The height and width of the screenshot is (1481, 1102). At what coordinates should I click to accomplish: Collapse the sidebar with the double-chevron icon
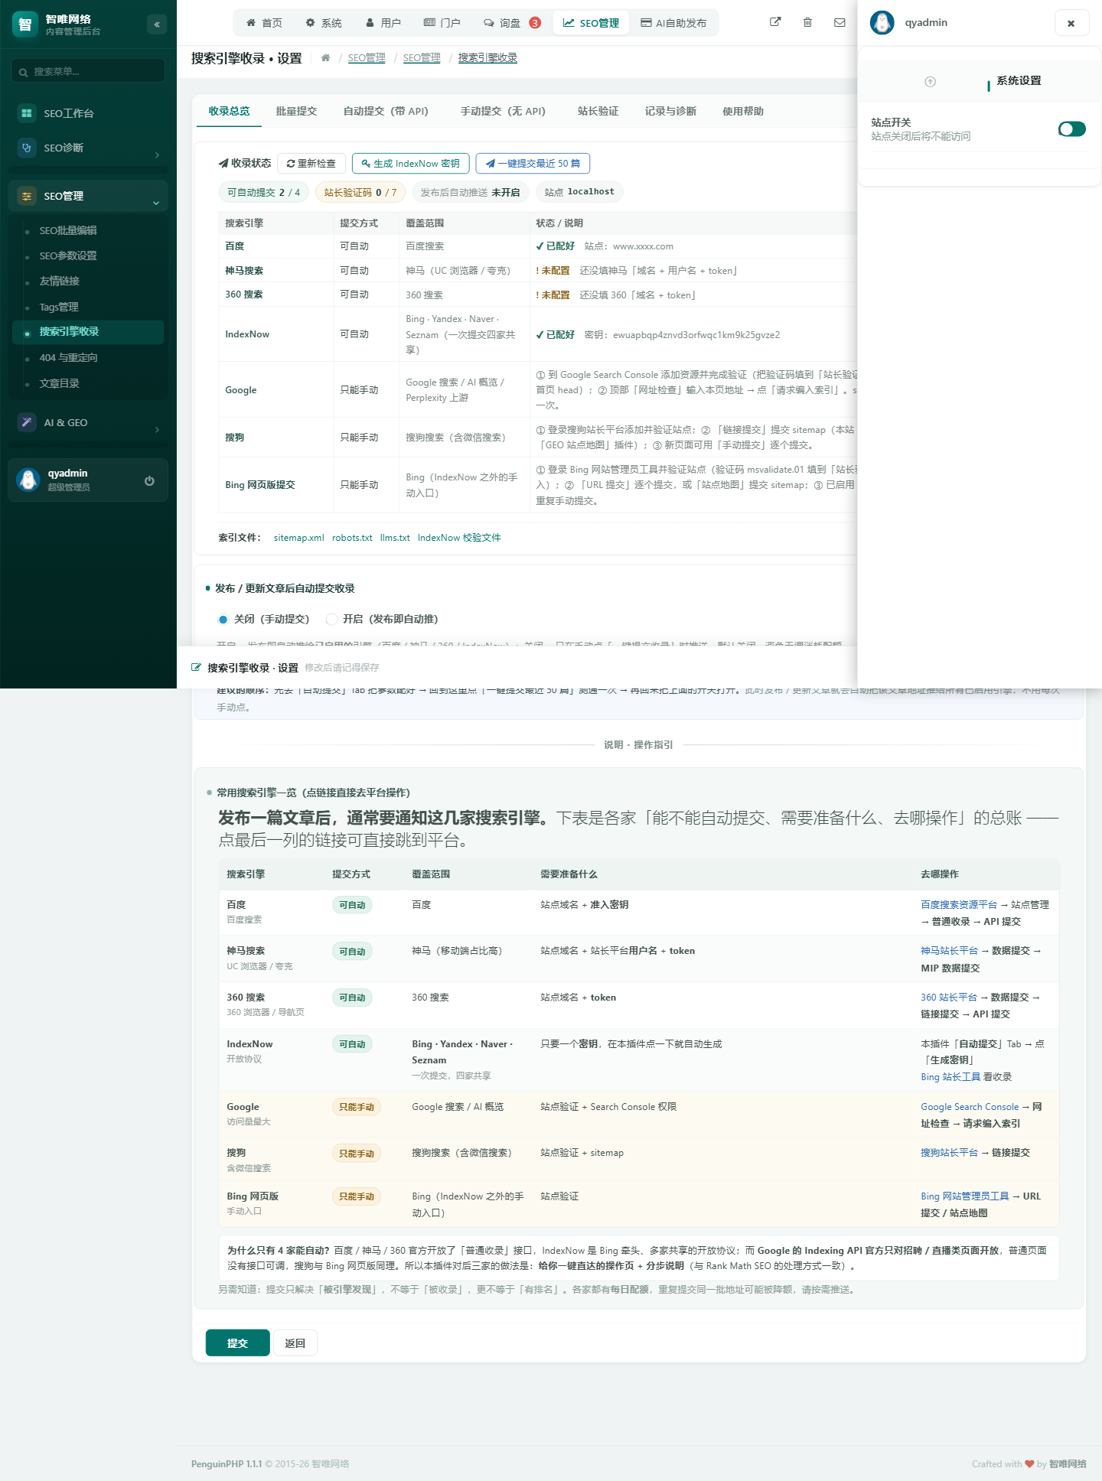(157, 24)
